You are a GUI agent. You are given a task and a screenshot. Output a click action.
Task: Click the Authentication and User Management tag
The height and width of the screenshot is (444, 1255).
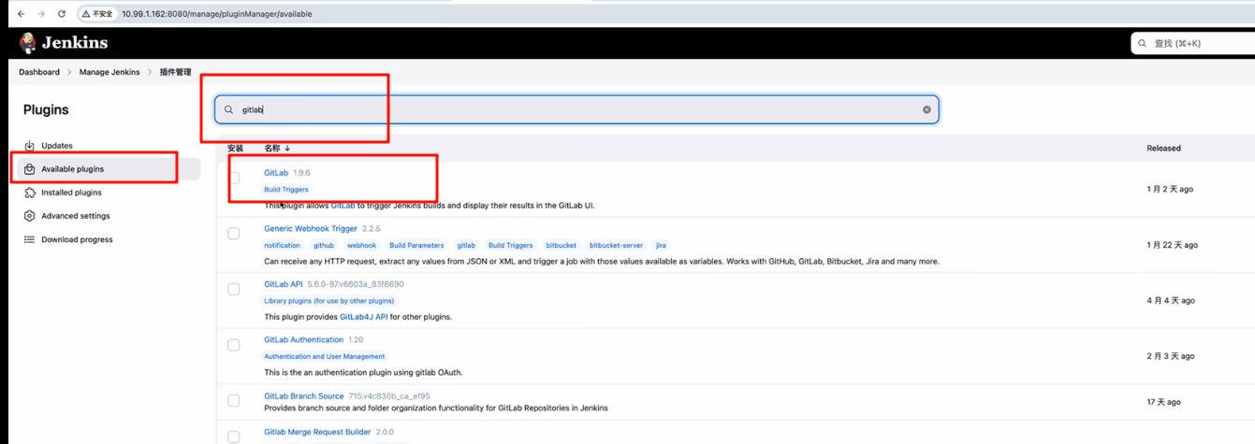tap(325, 356)
